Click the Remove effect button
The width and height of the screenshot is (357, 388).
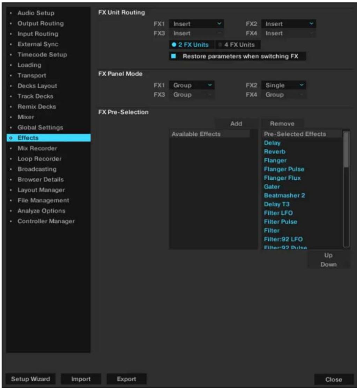pyautogui.click(x=282, y=124)
